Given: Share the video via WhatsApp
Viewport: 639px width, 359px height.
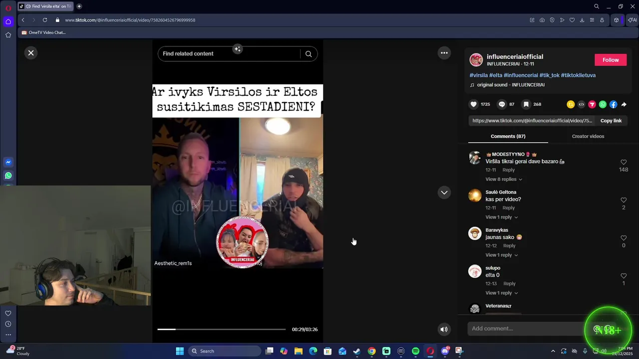Looking at the screenshot, I should 603,104.
